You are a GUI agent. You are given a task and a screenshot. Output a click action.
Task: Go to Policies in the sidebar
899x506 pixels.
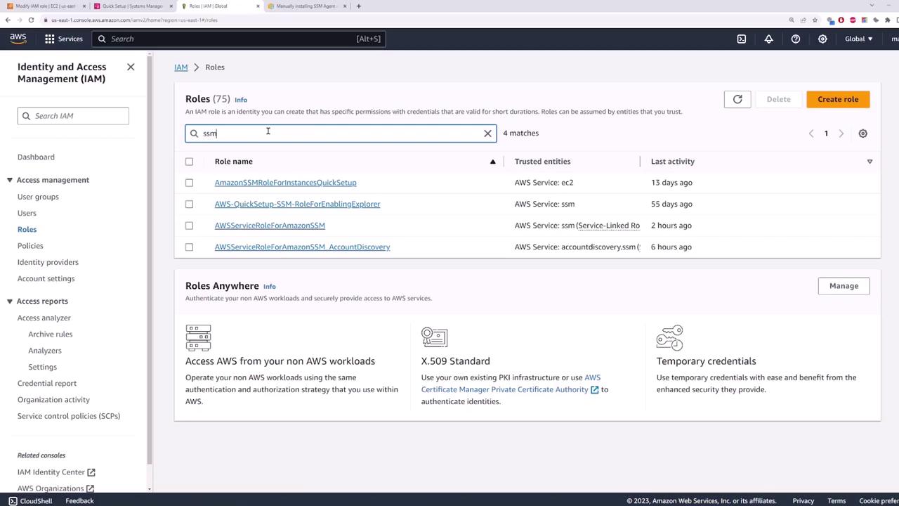pyautogui.click(x=30, y=246)
